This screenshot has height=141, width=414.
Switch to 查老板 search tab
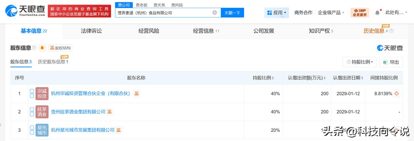point(141,5)
